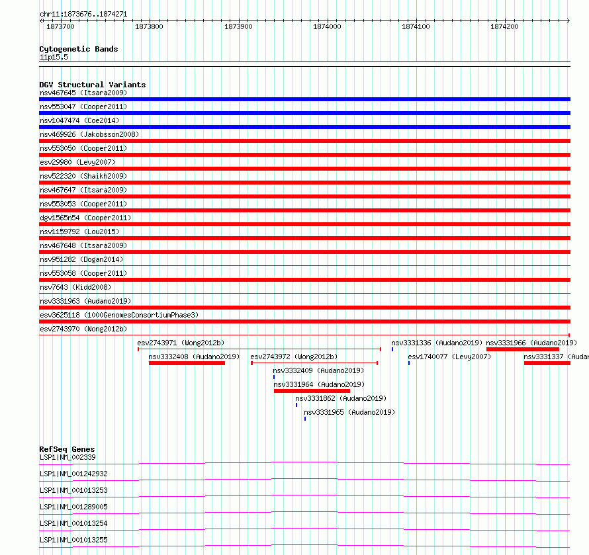Select the red nsv3331964 (Audano2019) bar
Viewport: 589px width, 555px height.
312,391
